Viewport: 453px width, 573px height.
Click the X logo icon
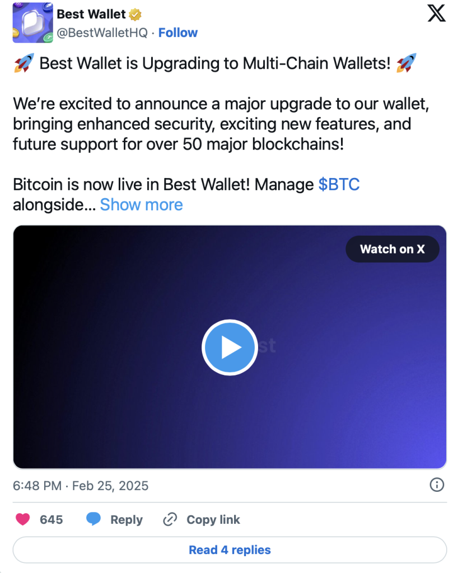click(436, 13)
